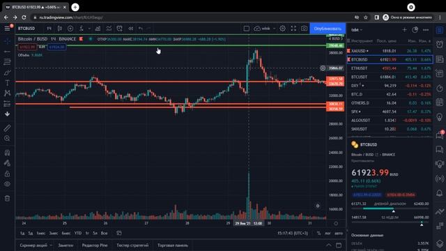Select the forecasting and measurement tools
The width and height of the screenshot is (446, 251).
pos(7,104)
